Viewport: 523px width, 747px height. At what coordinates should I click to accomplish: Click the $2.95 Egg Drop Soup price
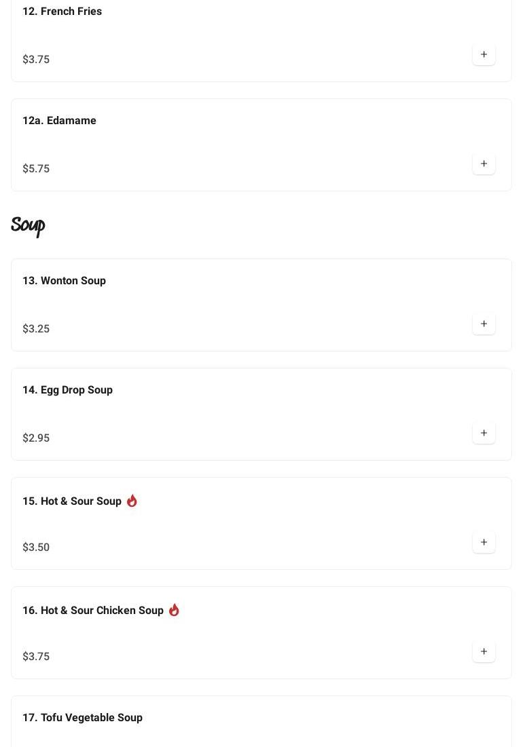(x=36, y=438)
